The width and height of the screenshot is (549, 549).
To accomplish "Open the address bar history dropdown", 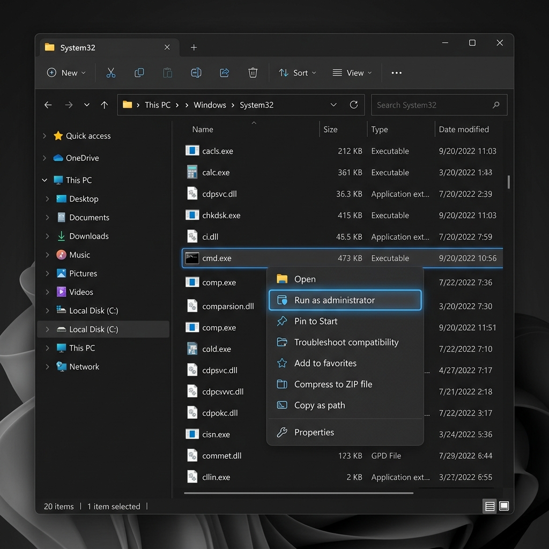I will (333, 105).
